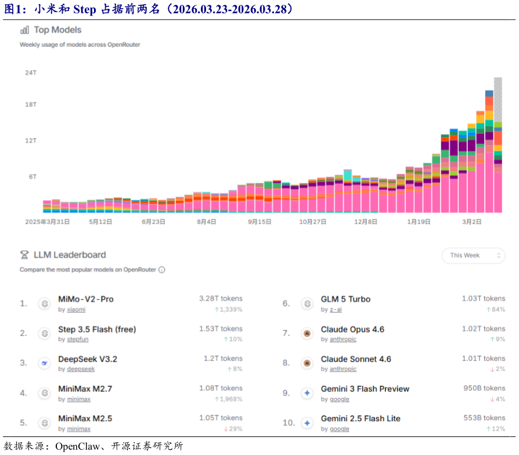Click the Gemini 2.5 Flash Lite star icon
Viewport: 519px width, 455px height.
click(307, 423)
